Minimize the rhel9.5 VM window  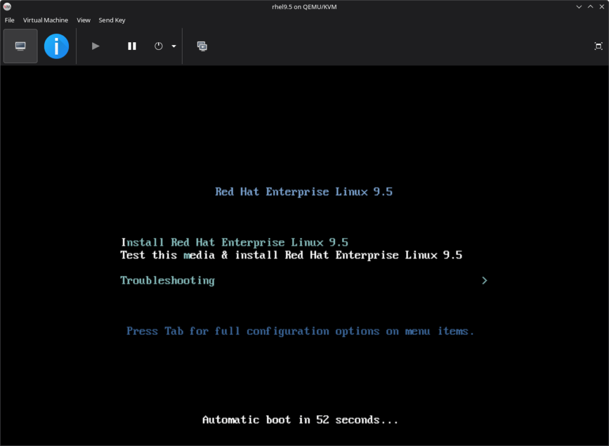579,7
